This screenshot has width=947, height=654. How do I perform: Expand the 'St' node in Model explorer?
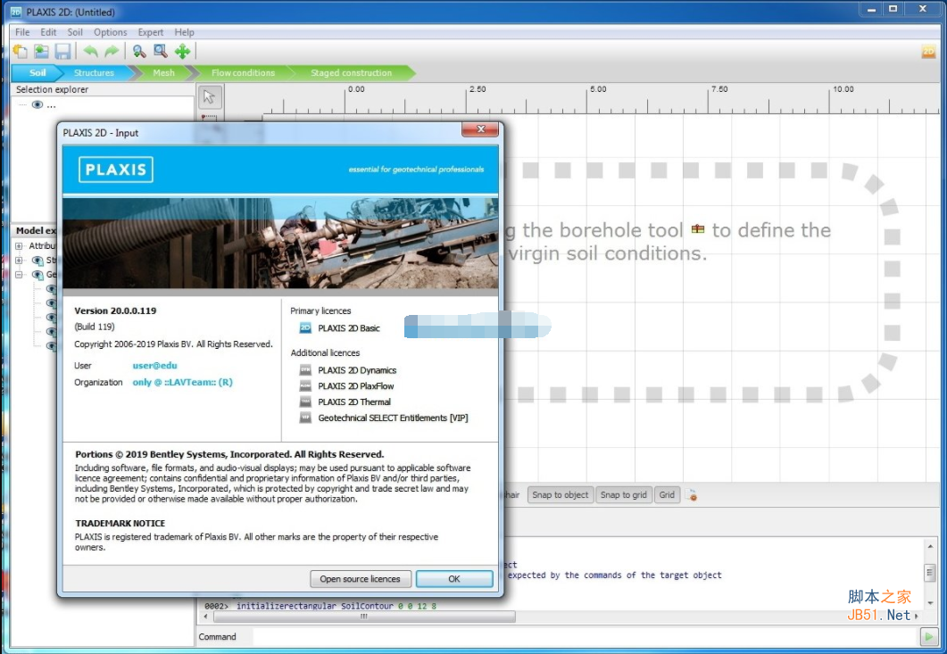(19, 261)
